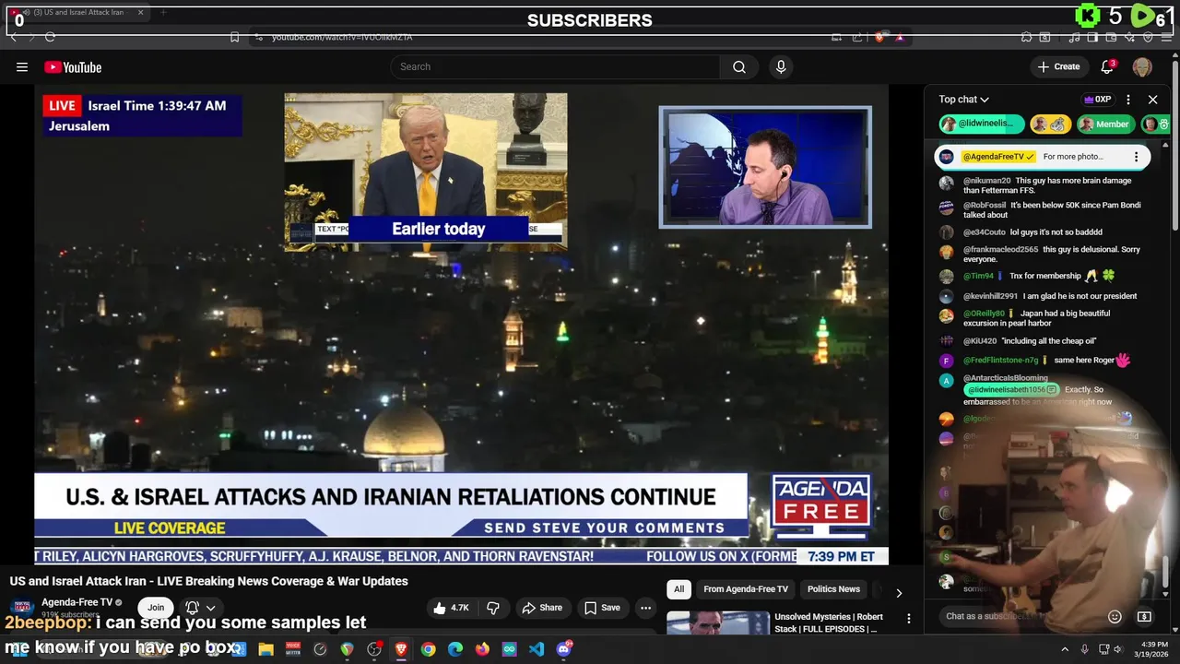The height and width of the screenshot is (664, 1180).
Task: Focus the YouTube Search field
Action: [x=555, y=66]
